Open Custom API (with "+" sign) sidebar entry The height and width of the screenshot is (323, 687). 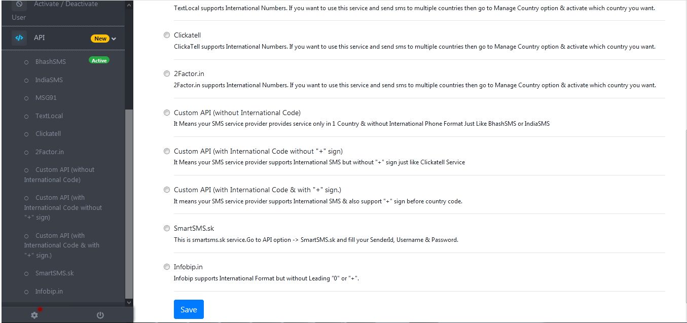[61, 245]
